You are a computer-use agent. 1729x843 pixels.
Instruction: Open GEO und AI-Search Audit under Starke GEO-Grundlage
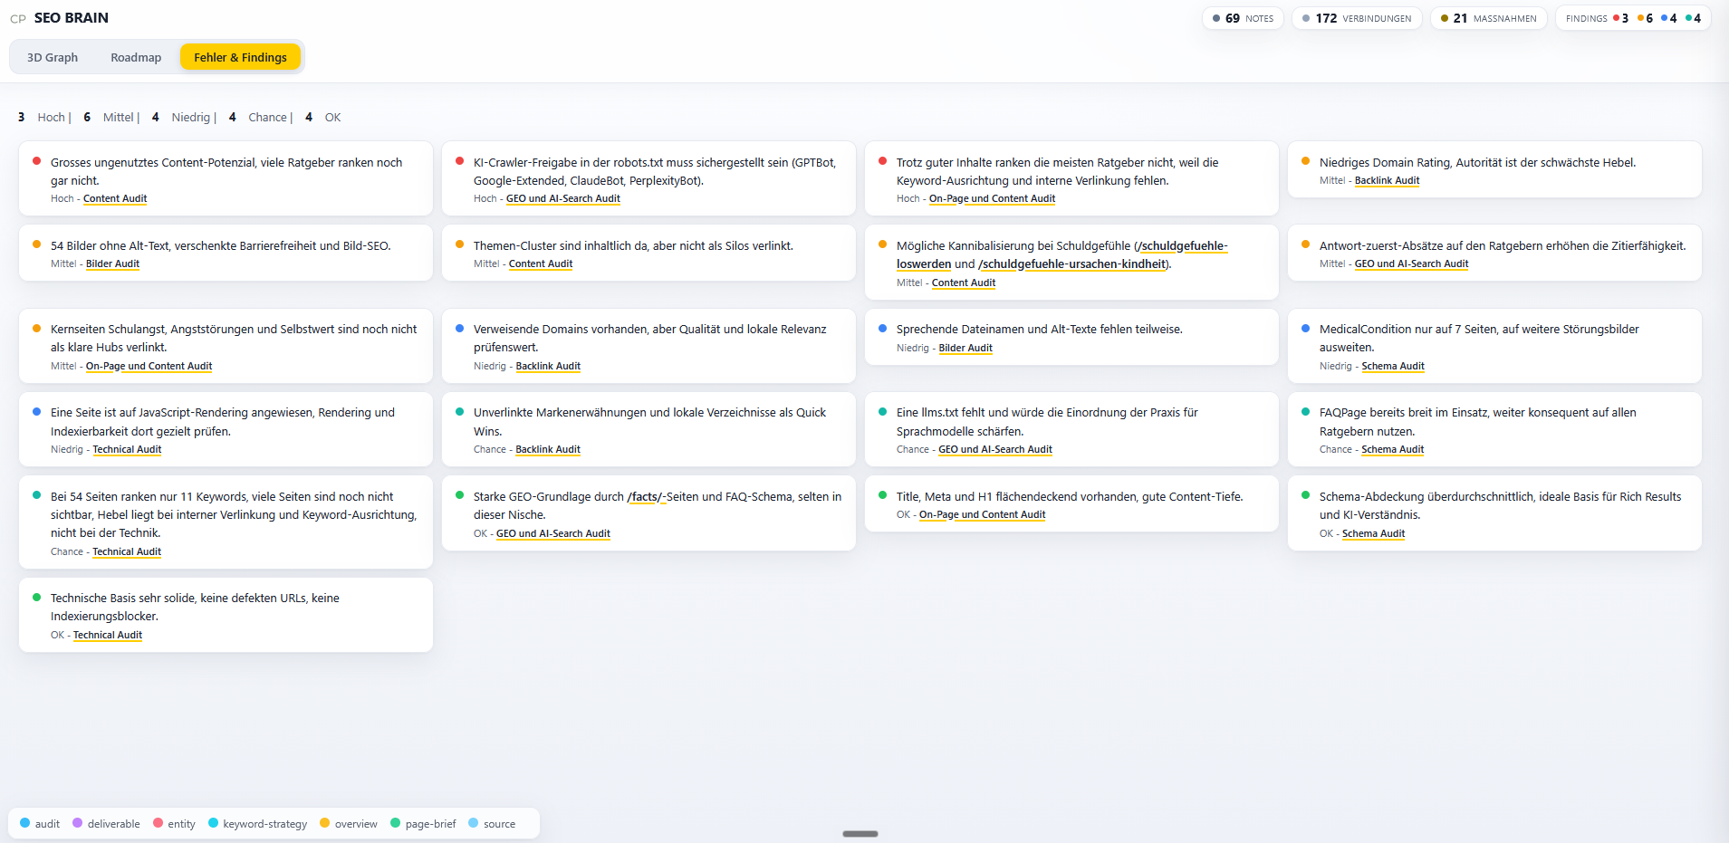pyautogui.click(x=553, y=534)
